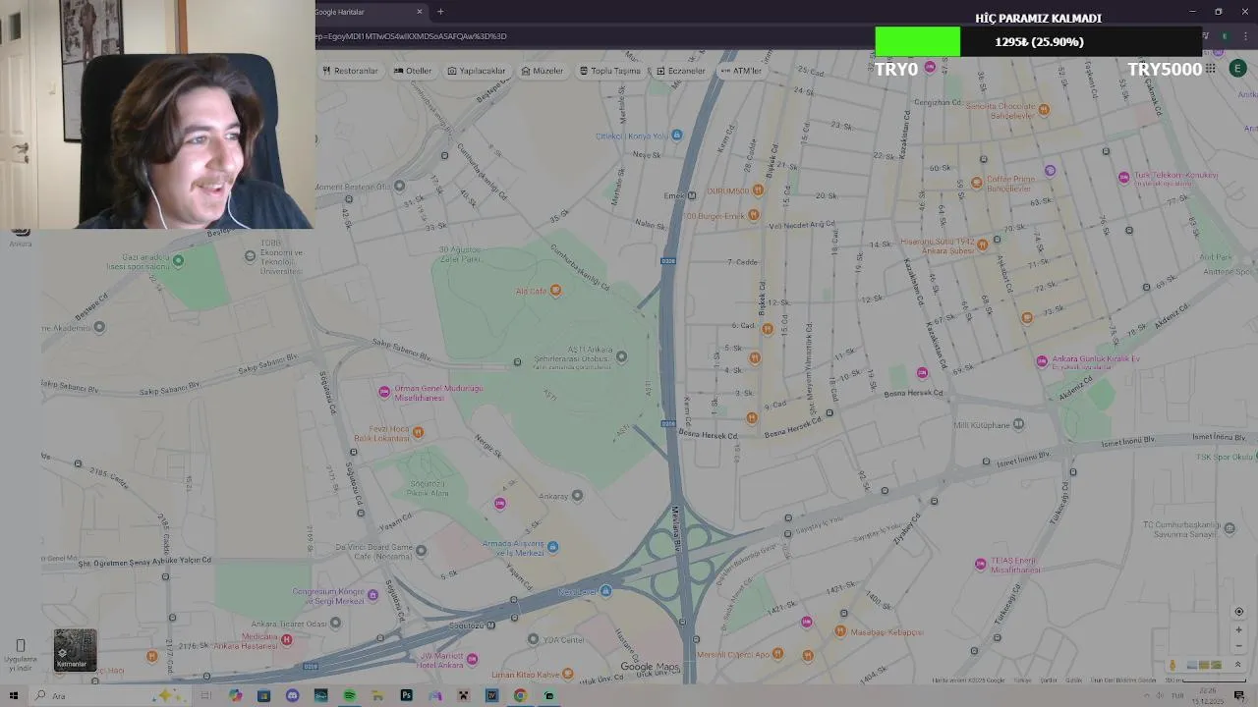Zoom in on the map
Viewport: 1258px width, 707px height.
[1238, 629]
